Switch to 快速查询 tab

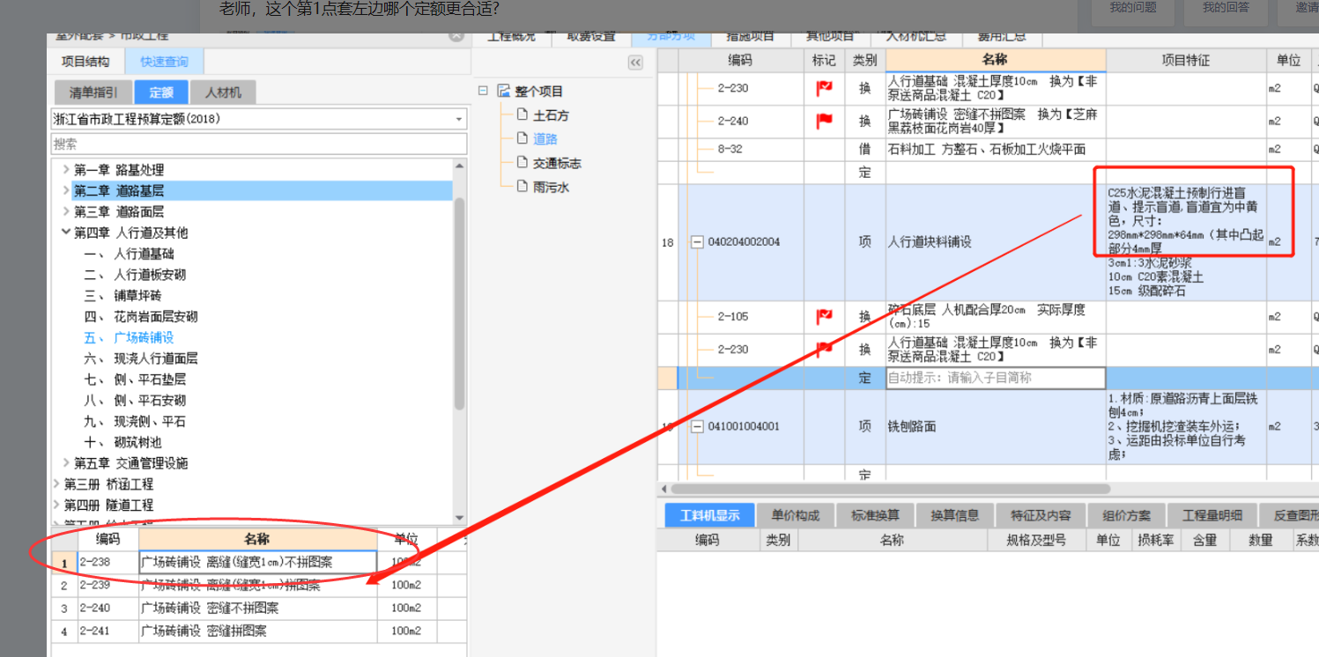(x=164, y=62)
